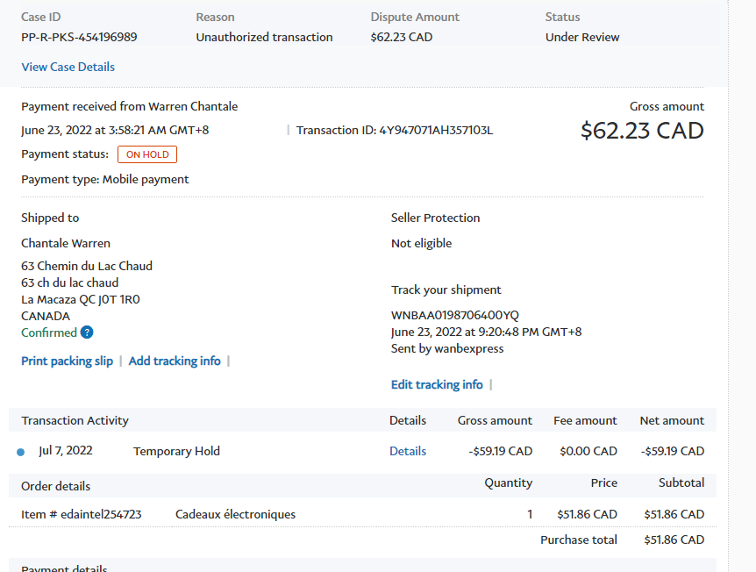The image size is (756, 572).
Task: Select item number edaintel254723
Action: pos(82,514)
